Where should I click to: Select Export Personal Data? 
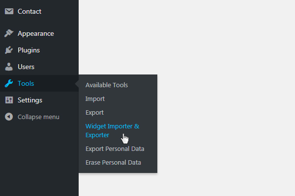(115, 149)
